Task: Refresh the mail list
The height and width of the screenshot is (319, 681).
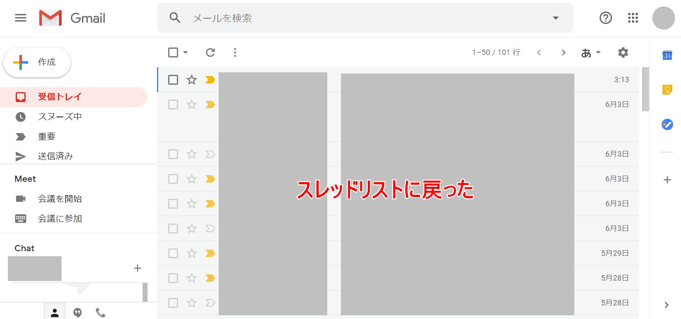Action: click(210, 52)
